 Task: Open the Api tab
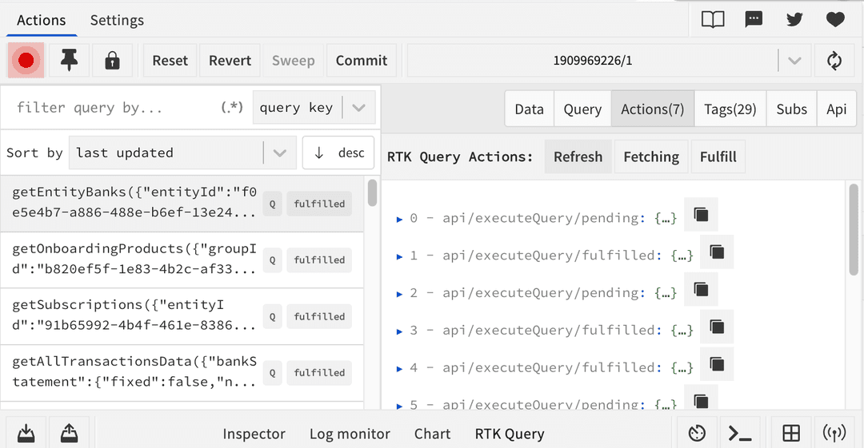click(837, 109)
